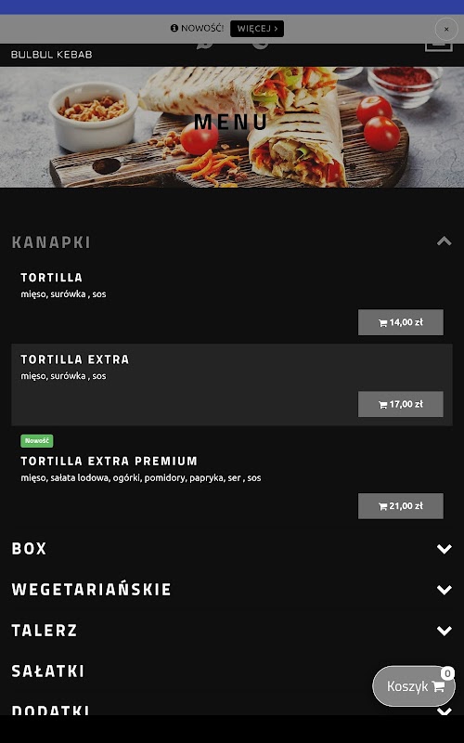The width and height of the screenshot is (464, 743).
Task: Open the Koszyk shopping cart
Action: [414, 686]
